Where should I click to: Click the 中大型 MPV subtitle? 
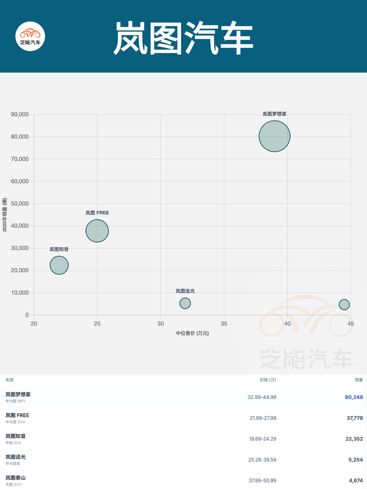[16, 401]
